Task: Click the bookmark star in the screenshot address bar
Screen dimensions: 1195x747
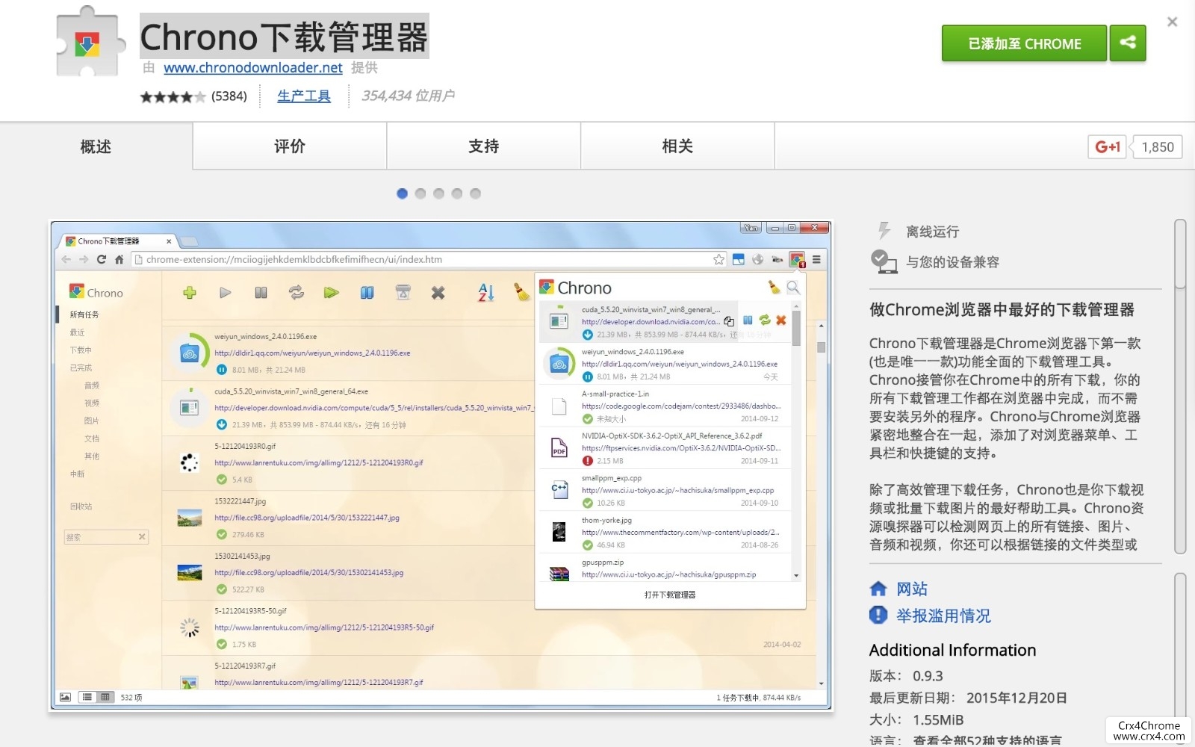Action: coord(718,259)
